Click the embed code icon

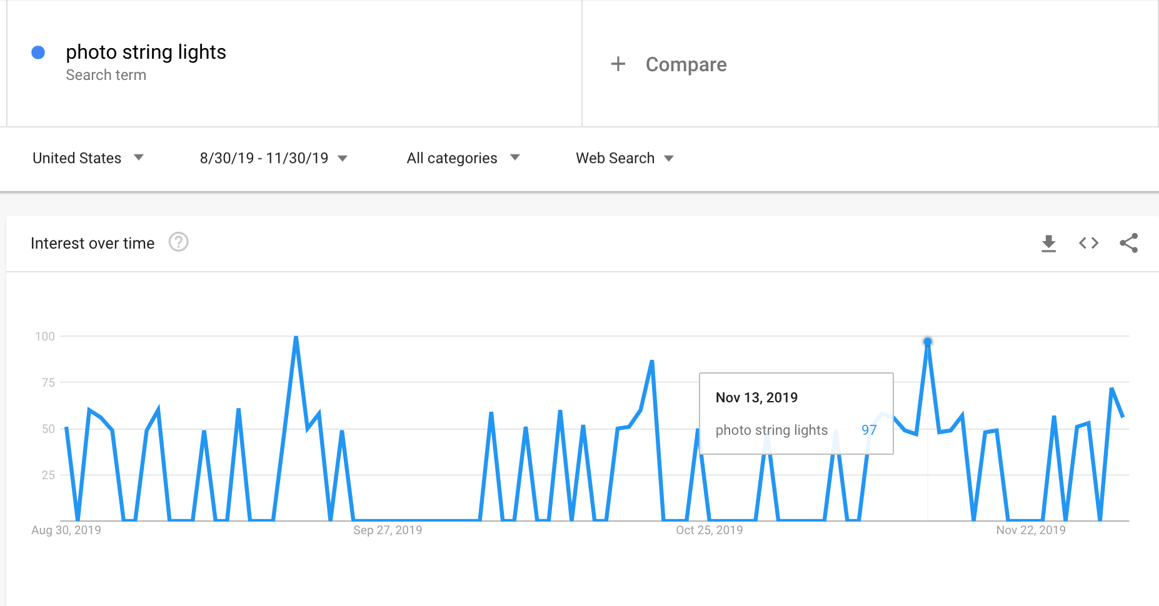pos(1088,243)
